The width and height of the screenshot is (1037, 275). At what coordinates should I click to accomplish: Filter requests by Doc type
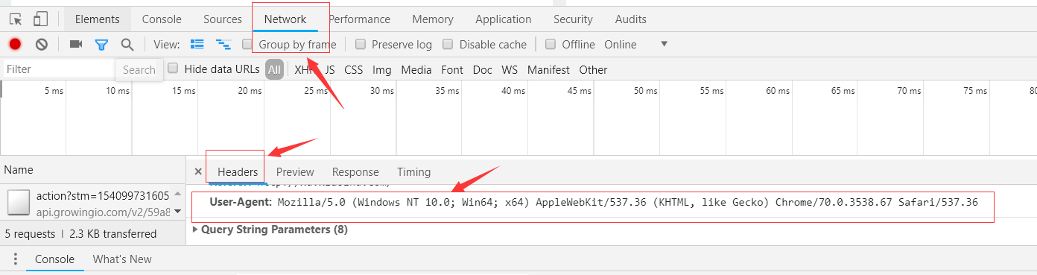click(483, 69)
